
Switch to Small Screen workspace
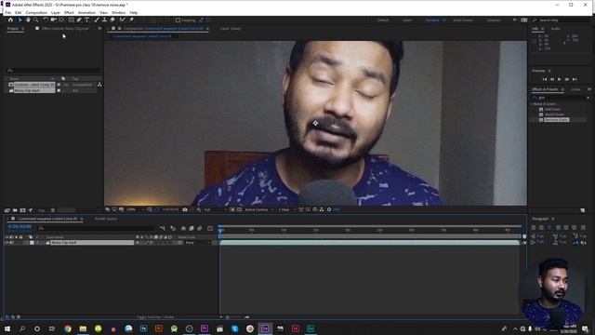pyautogui.click(x=463, y=20)
